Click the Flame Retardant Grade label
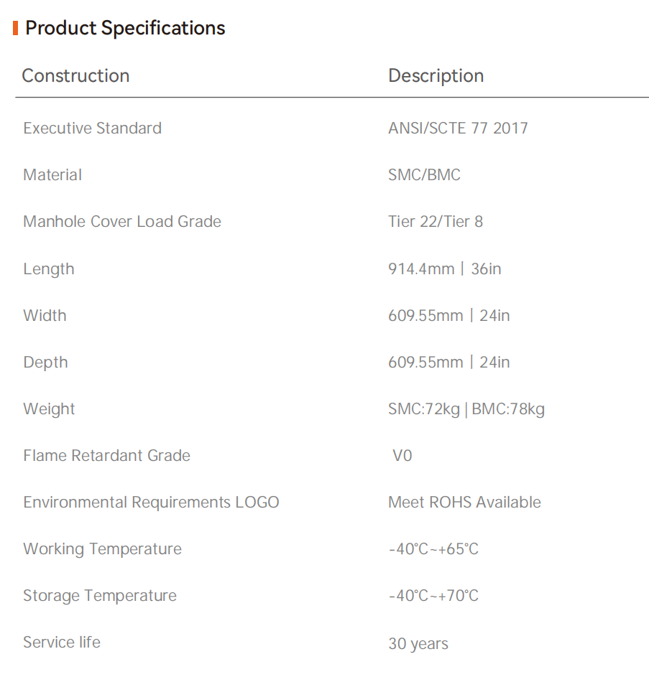The width and height of the screenshot is (649, 677). [x=106, y=456]
